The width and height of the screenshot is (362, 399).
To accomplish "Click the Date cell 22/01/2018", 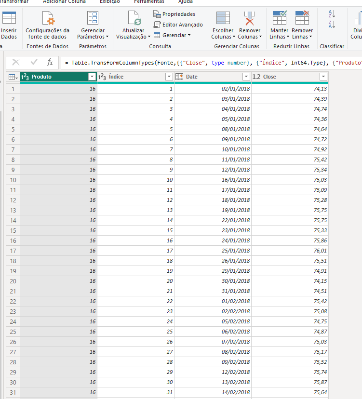I will [213, 220].
